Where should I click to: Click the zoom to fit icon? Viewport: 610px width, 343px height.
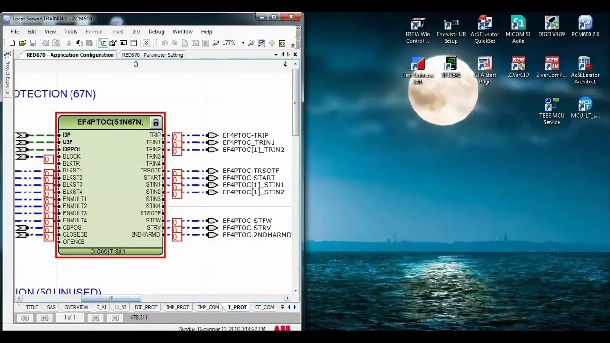click(262, 43)
